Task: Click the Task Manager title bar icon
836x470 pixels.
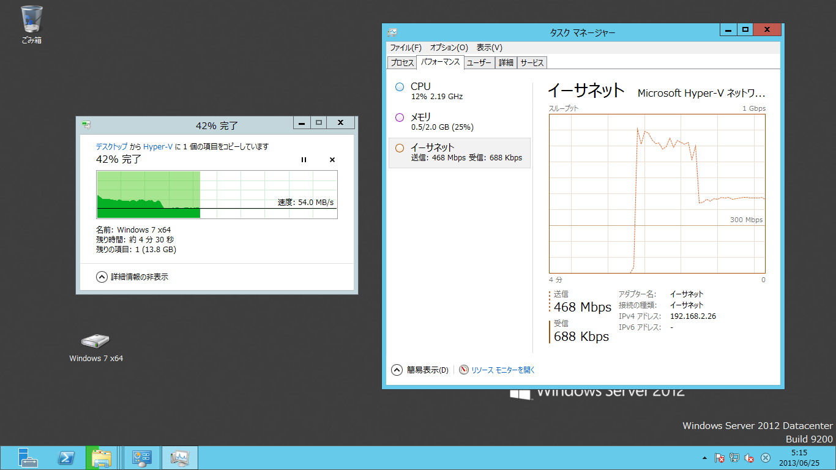Action: [392, 32]
